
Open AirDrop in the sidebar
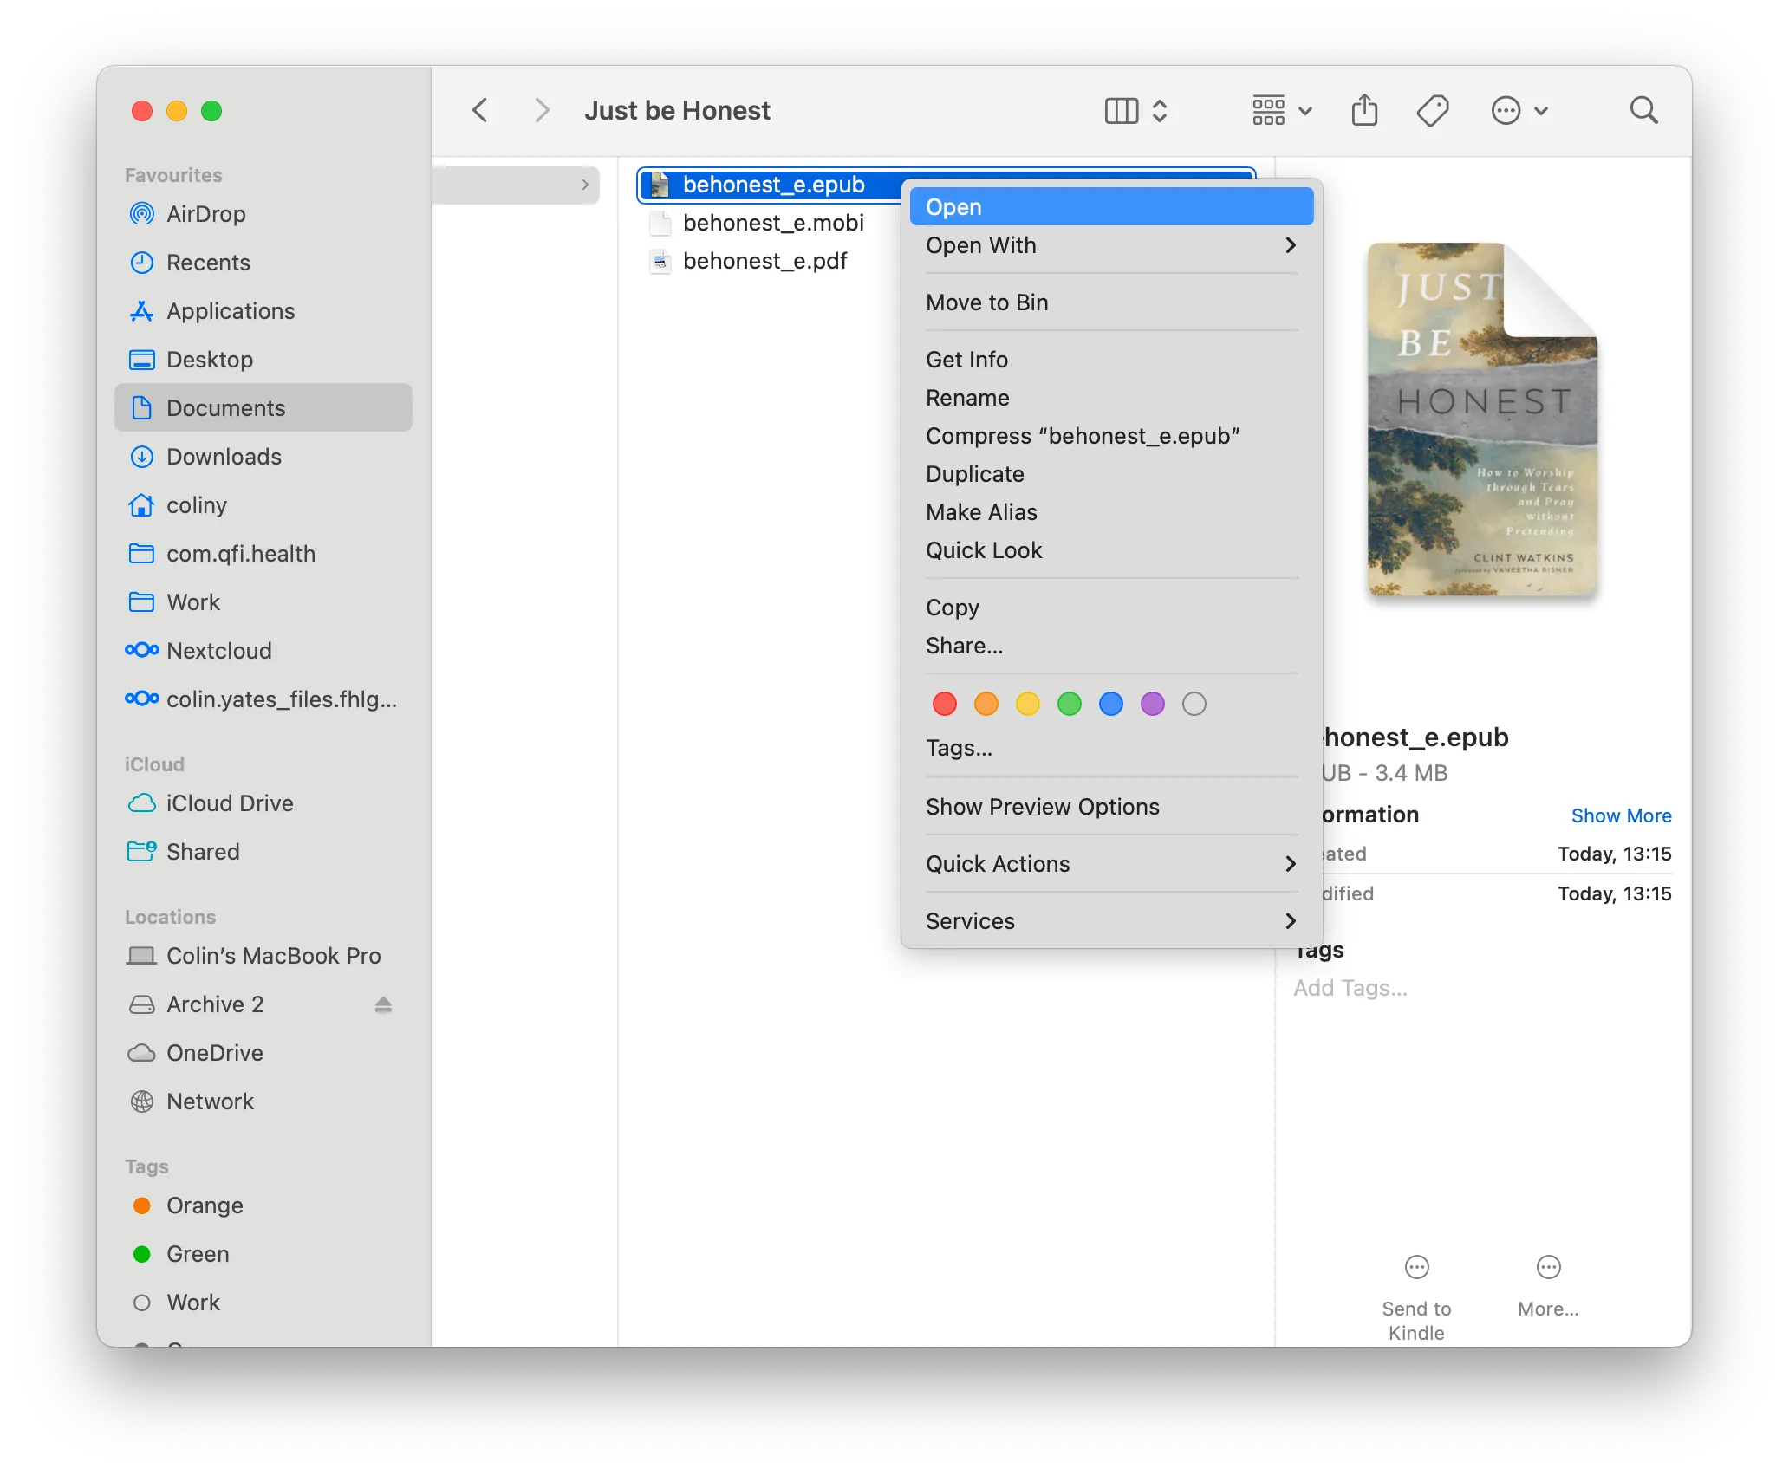click(205, 214)
